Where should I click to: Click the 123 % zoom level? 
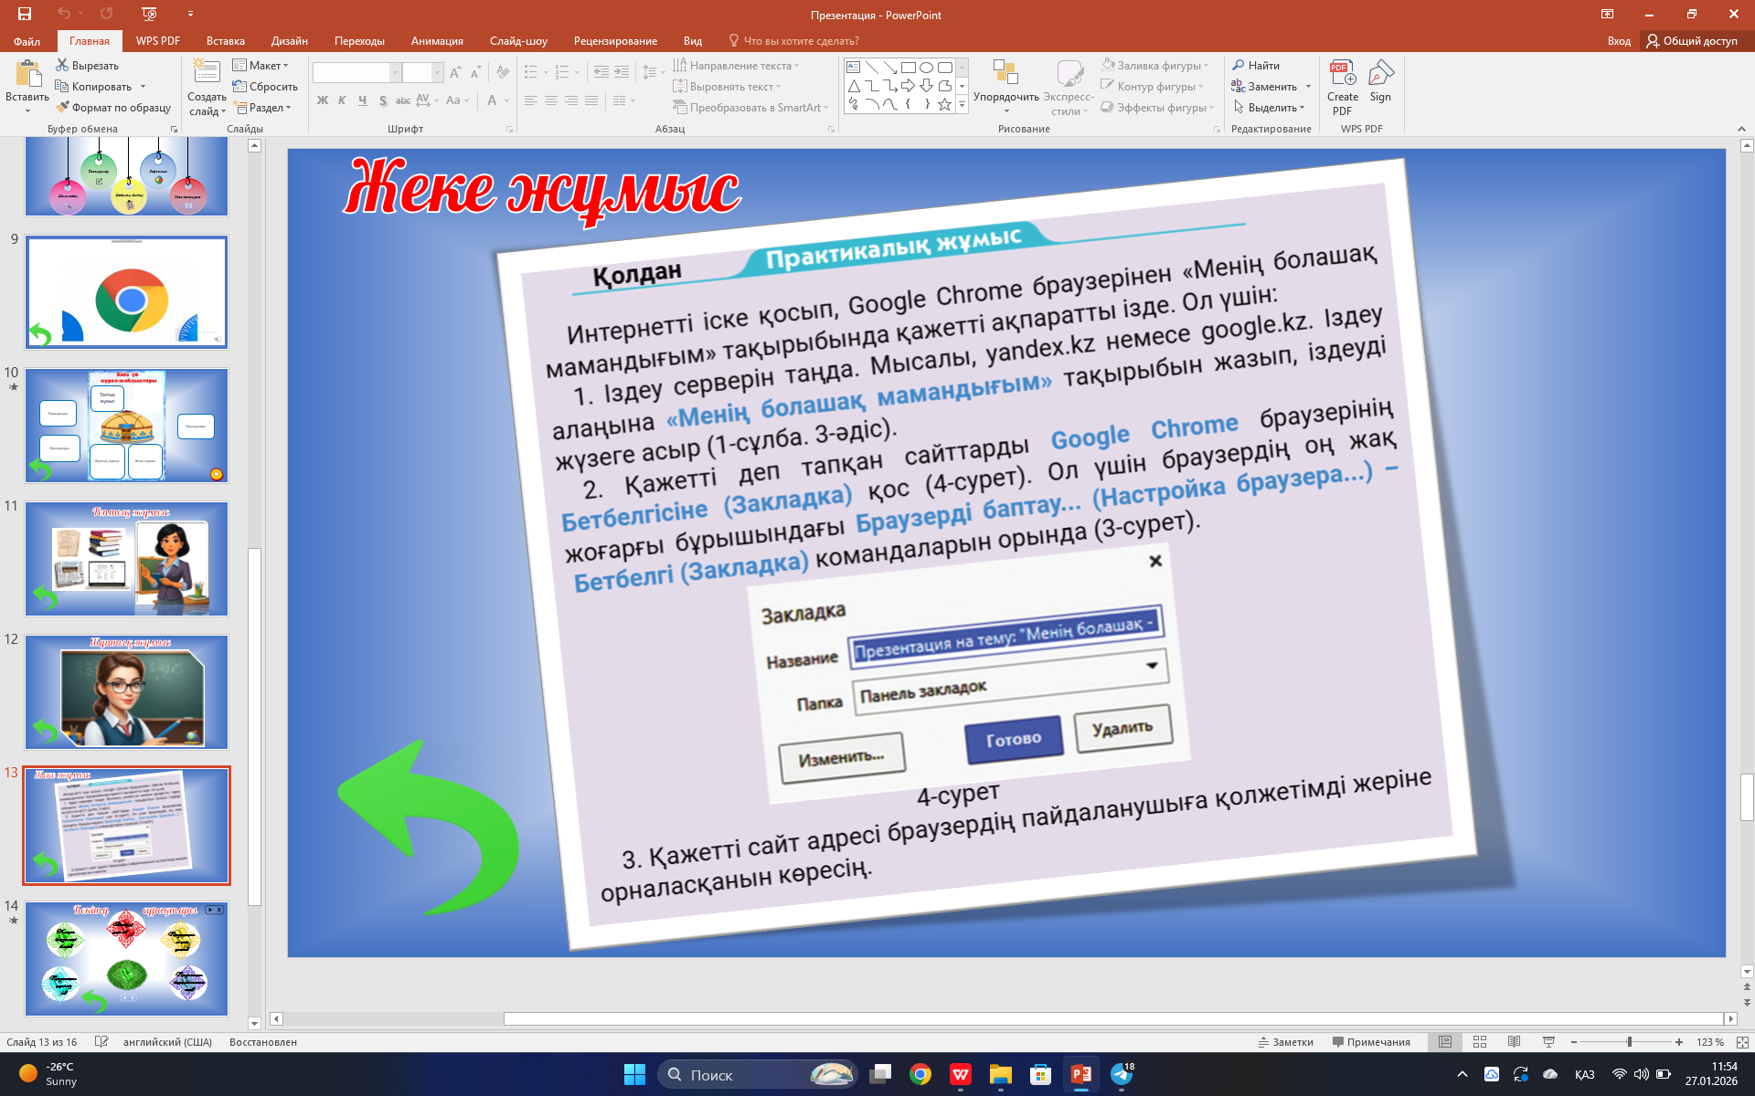[x=1709, y=1042]
